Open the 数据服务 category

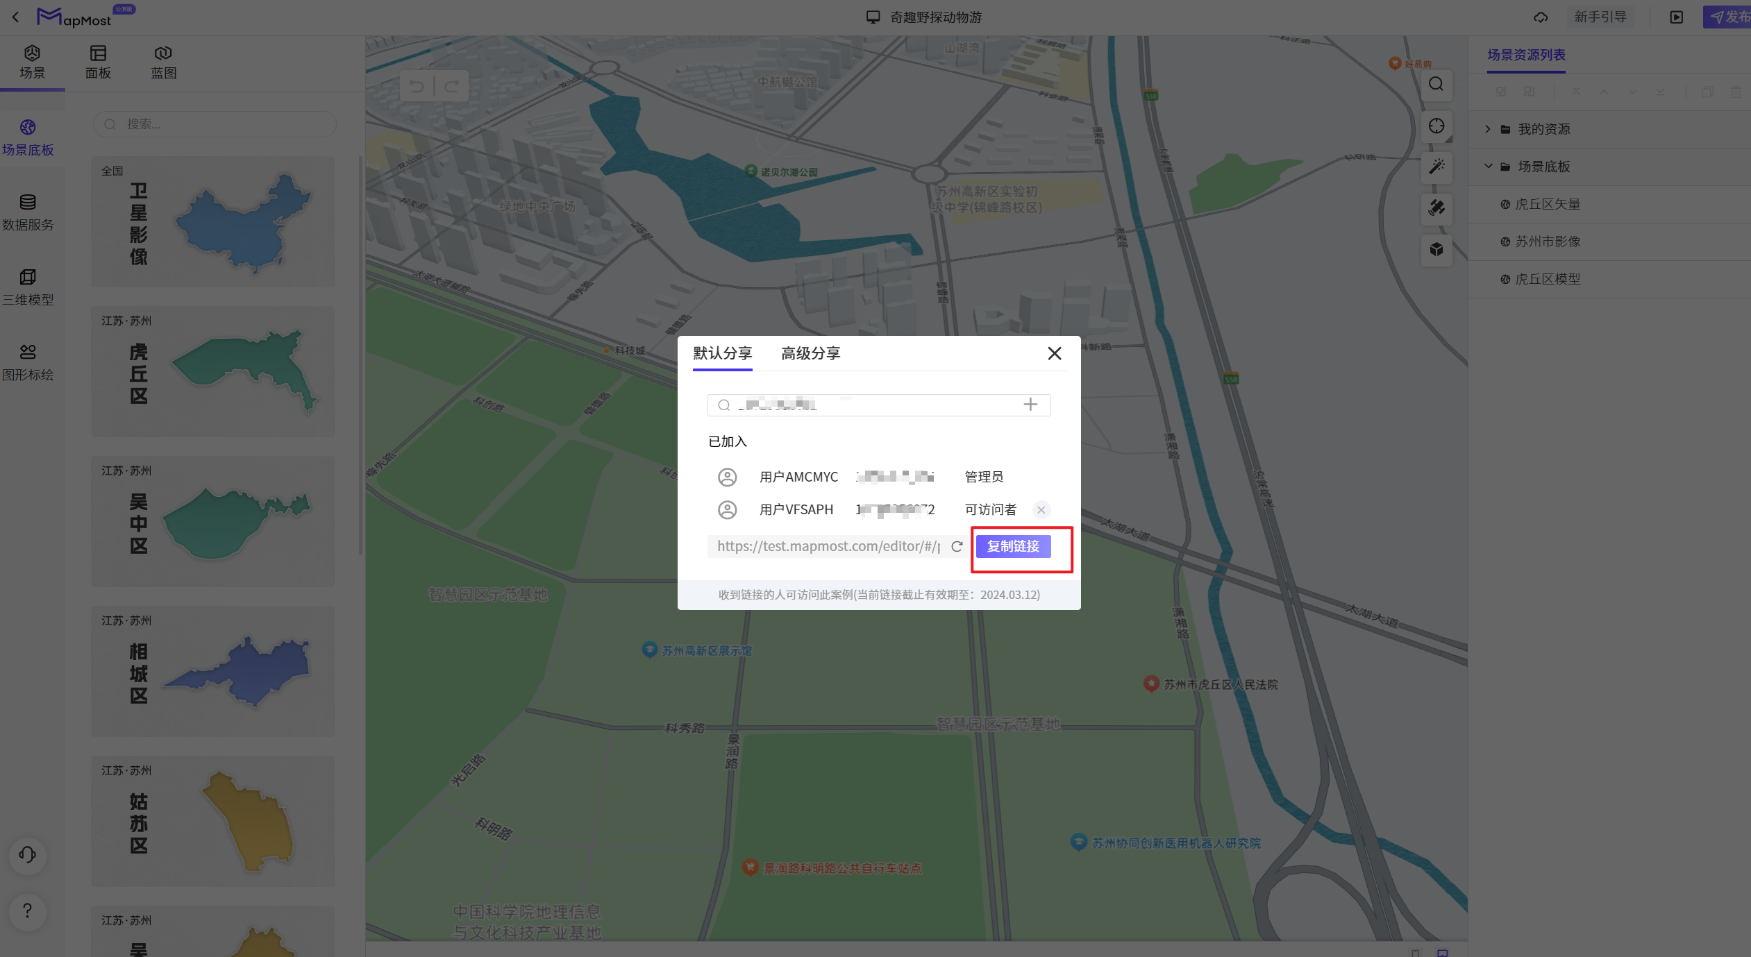28,212
